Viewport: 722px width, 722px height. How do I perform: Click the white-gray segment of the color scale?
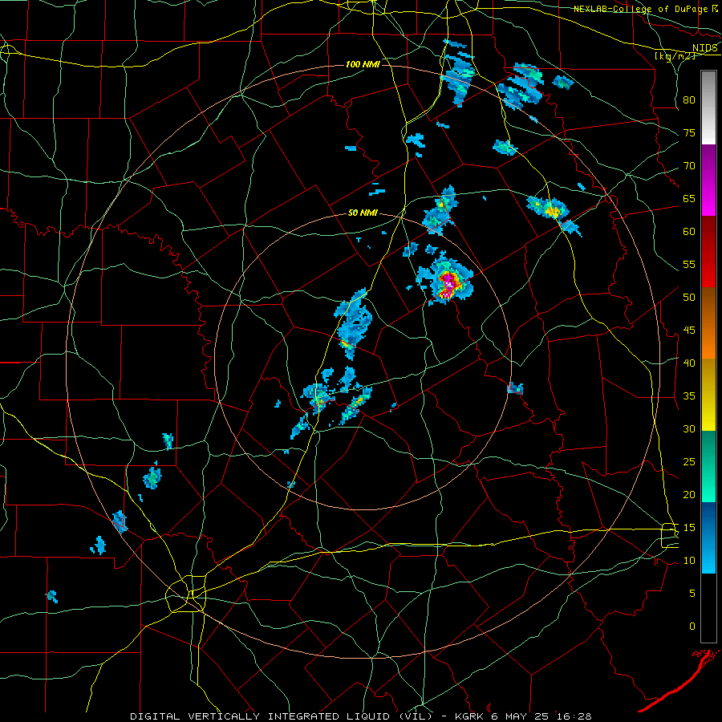[x=708, y=107]
